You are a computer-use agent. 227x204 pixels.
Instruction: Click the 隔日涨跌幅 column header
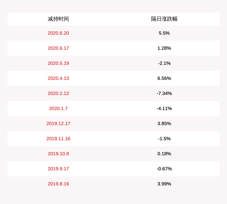click(x=164, y=19)
